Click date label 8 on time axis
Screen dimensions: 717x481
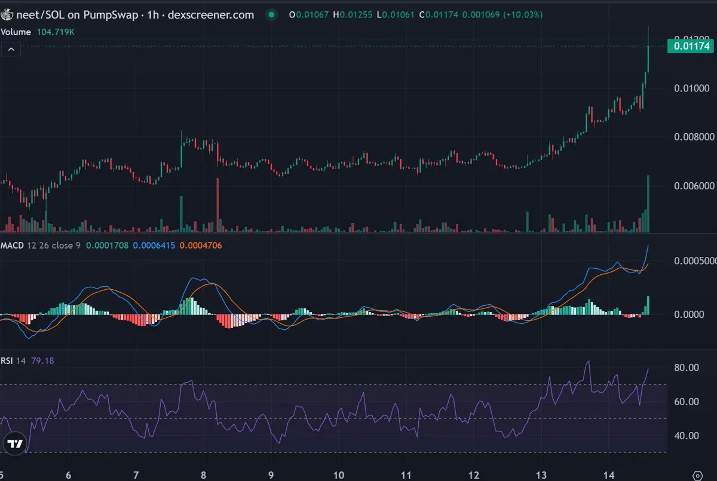tap(204, 475)
